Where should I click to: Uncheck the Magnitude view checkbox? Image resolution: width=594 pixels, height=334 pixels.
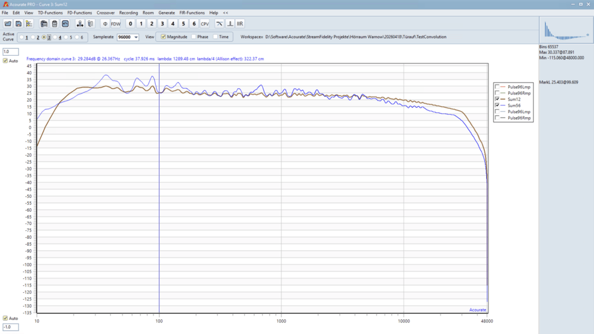click(x=164, y=37)
